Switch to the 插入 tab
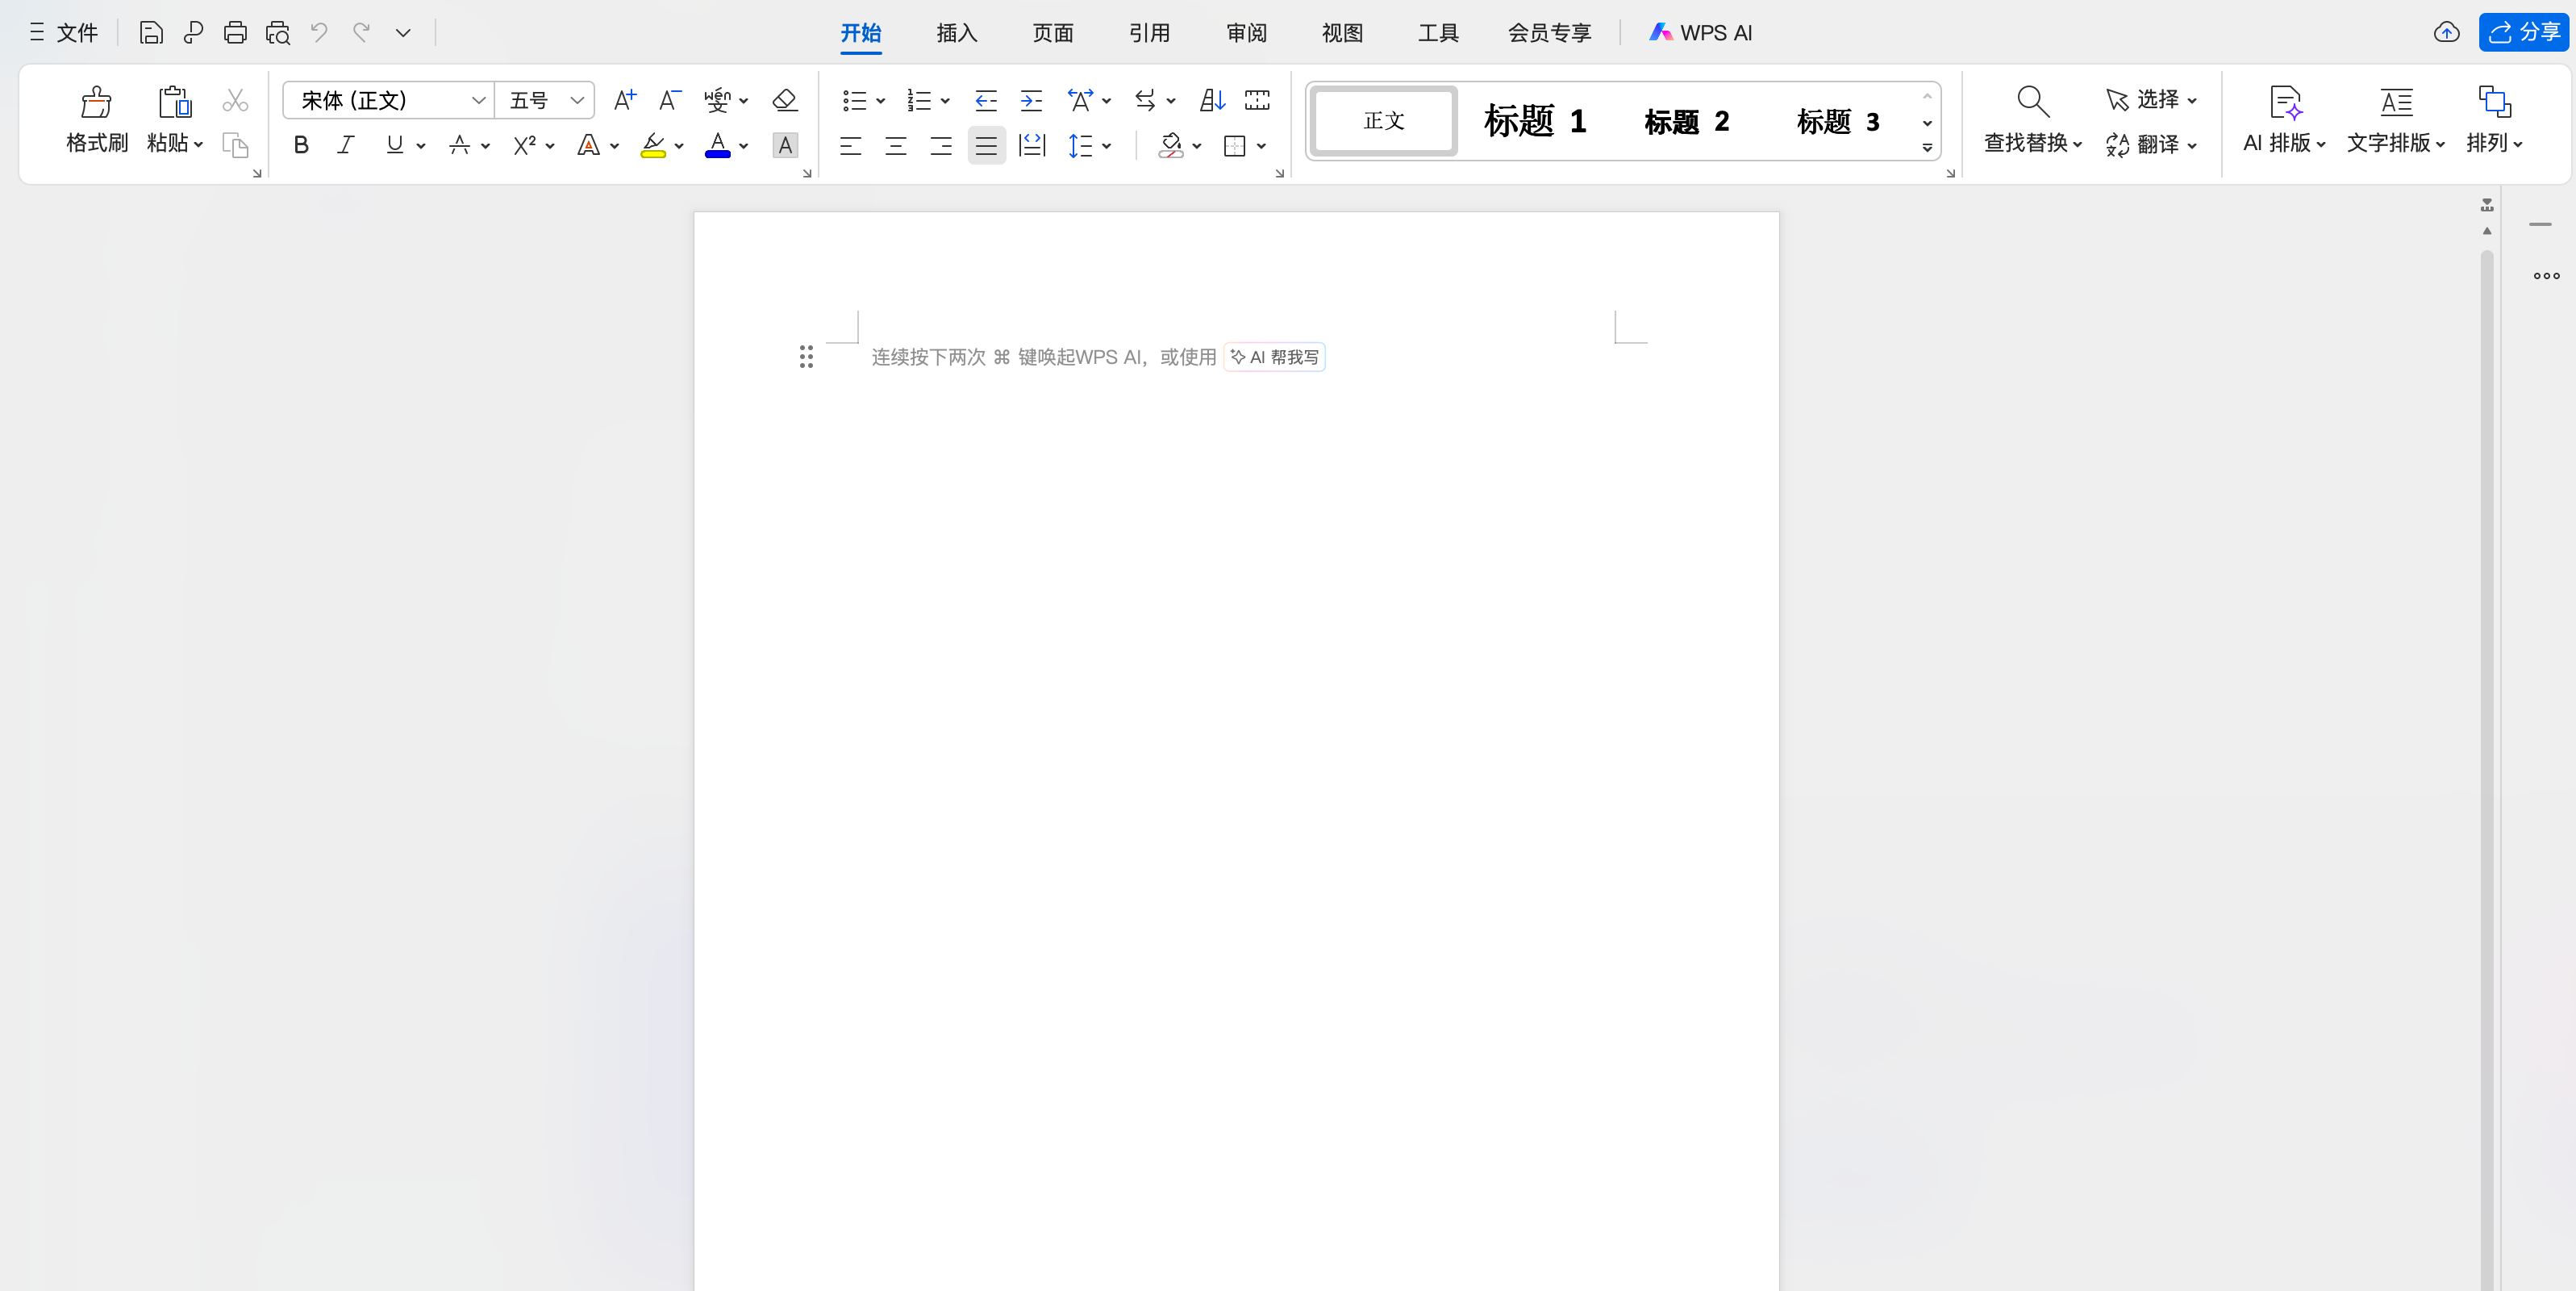 956,33
